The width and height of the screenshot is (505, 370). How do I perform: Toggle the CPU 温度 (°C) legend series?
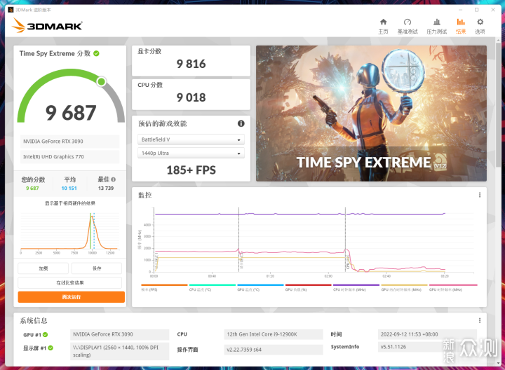point(213,287)
